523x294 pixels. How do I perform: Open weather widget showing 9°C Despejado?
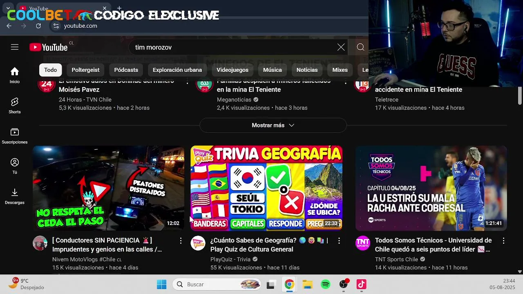pos(26,284)
